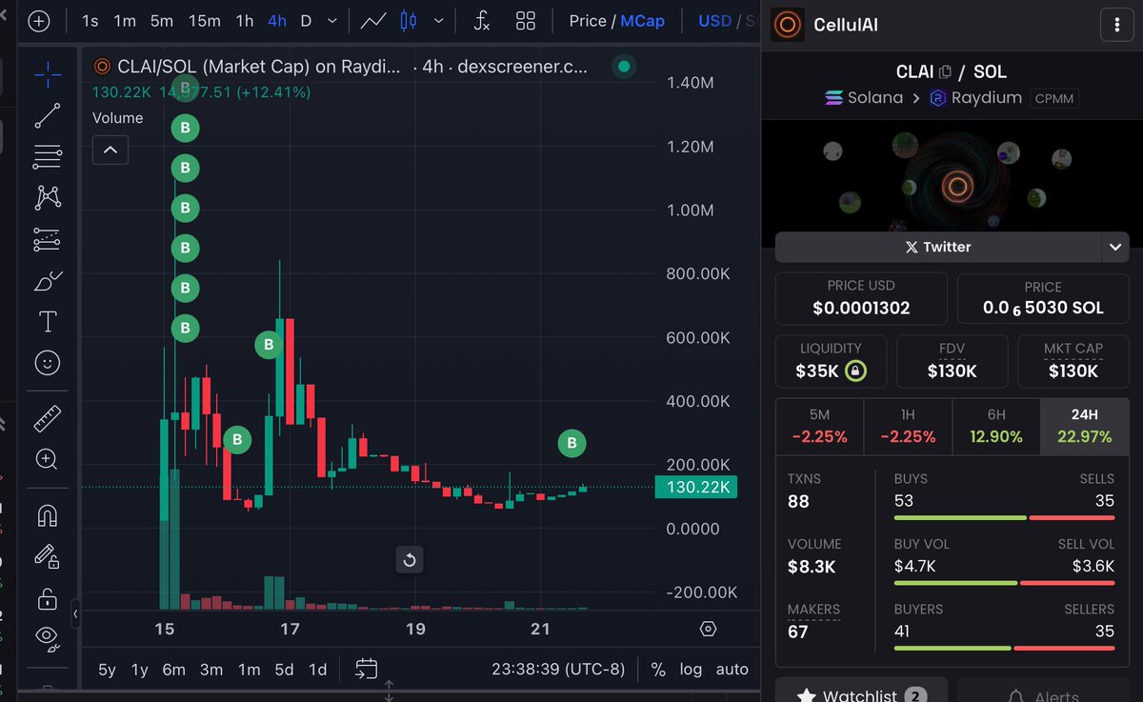Select the 5m timeframe
Viewport: 1143px width, 702px height.
(161, 20)
